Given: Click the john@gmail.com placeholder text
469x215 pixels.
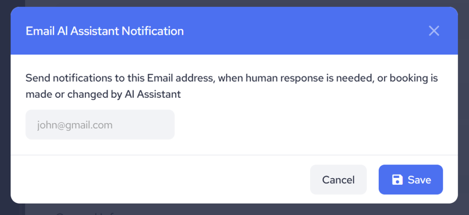Looking at the screenshot, I should pyautogui.click(x=74, y=125).
